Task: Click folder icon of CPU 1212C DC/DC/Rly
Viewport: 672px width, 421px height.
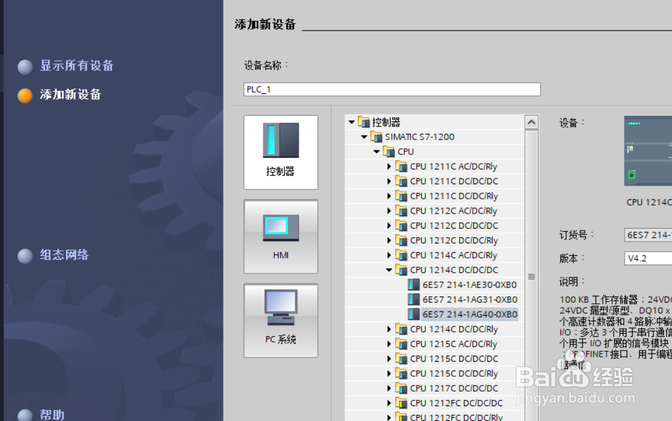Action: point(401,240)
